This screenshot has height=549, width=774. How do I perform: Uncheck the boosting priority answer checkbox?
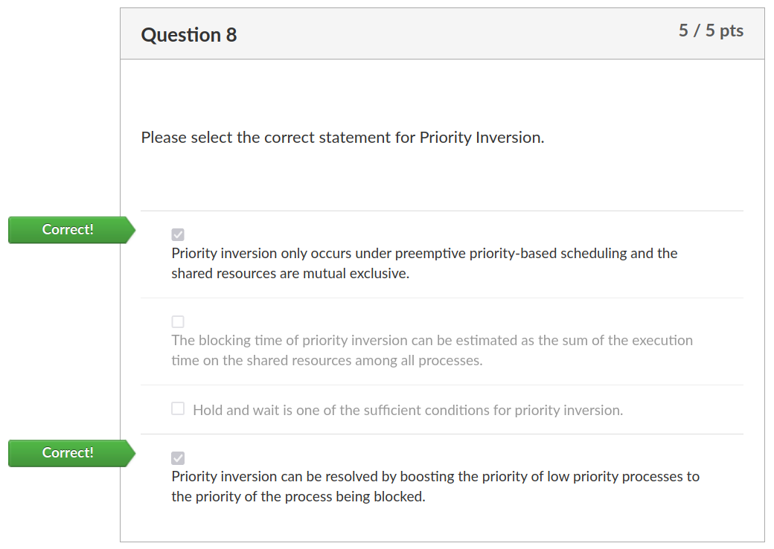pyautogui.click(x=178, y=458)
